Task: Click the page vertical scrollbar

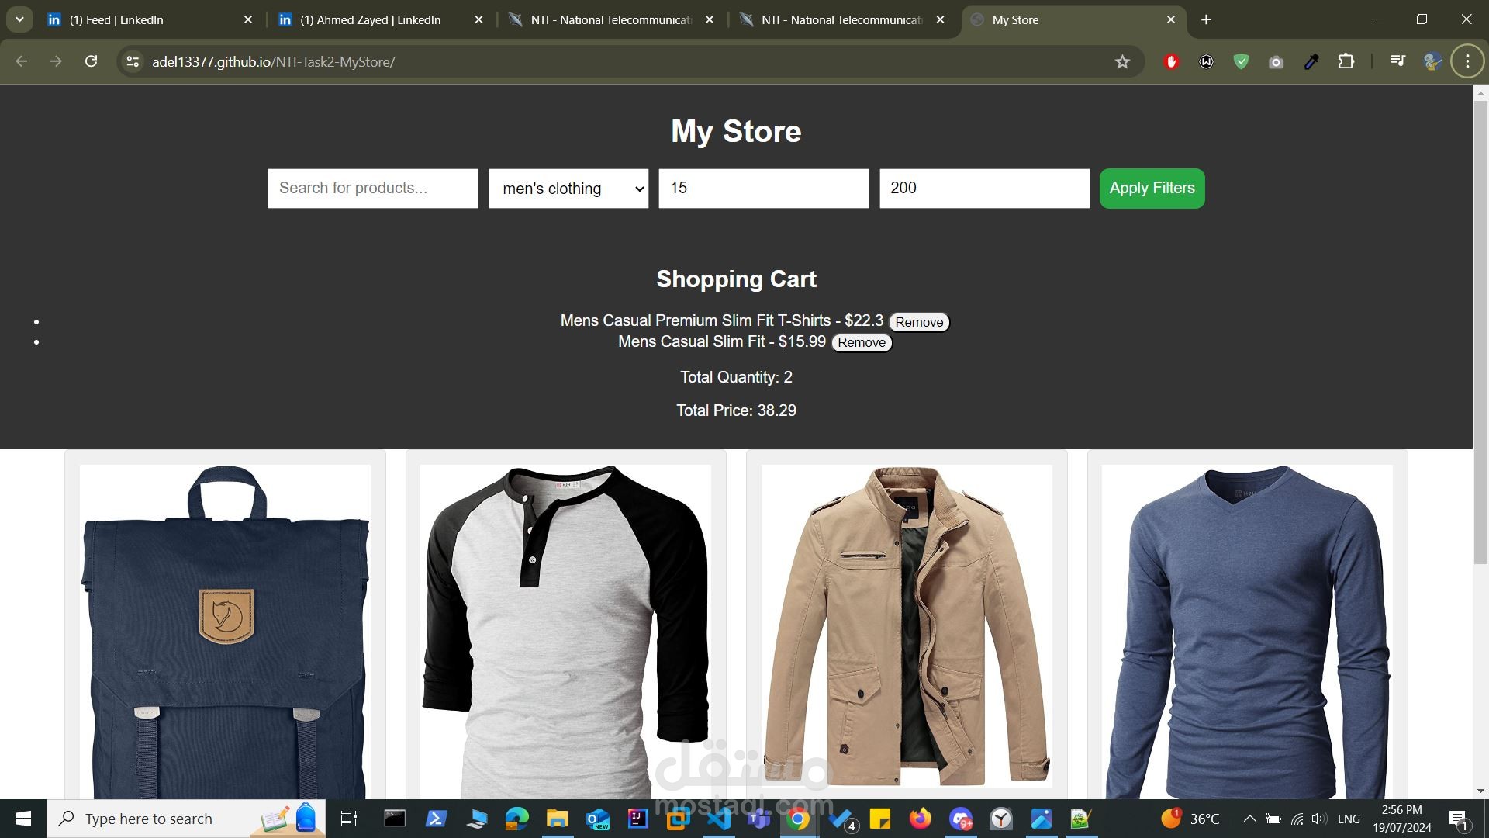Action: [1480, 334]
